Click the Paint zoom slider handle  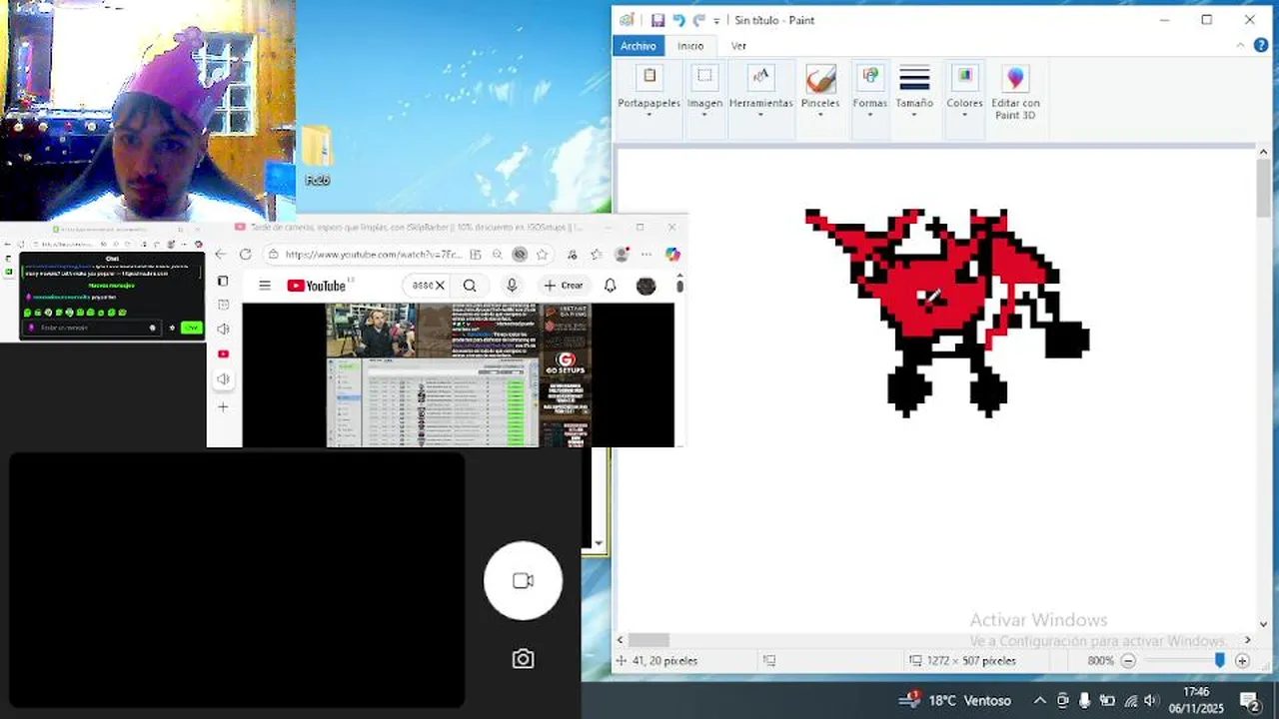[1219, 660]
